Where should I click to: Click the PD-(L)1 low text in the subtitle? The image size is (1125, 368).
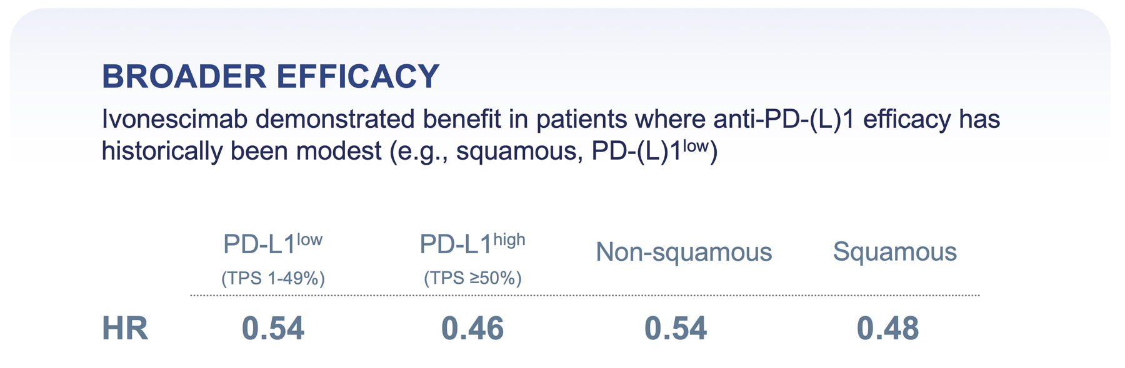[x=654, y=152]
